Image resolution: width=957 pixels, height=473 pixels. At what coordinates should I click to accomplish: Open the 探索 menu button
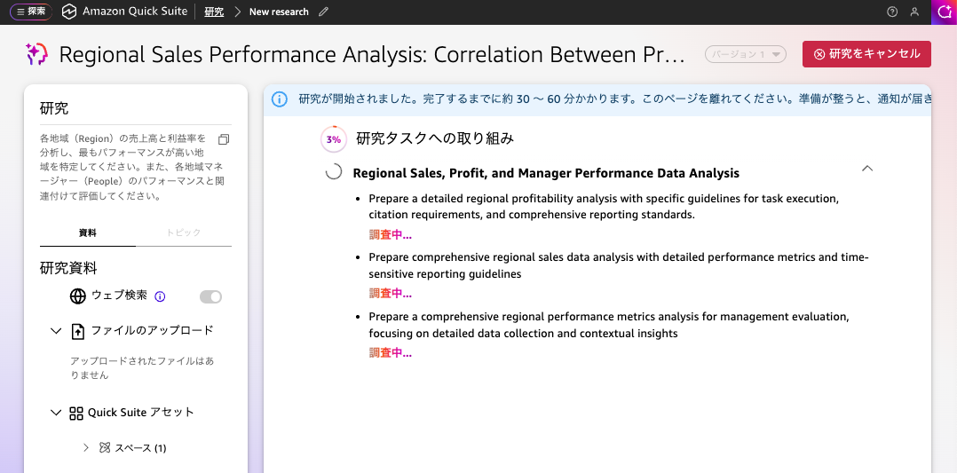click(x=30, y=12)
